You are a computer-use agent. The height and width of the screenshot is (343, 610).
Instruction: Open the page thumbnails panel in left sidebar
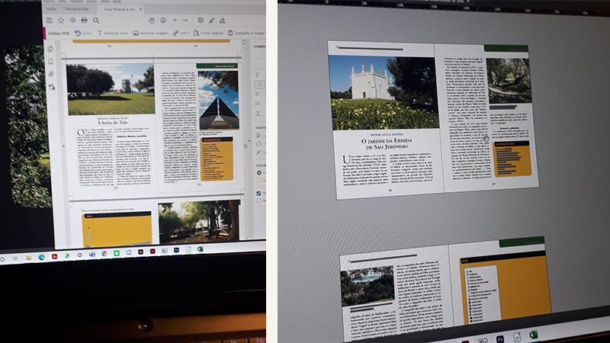tap(52, 50)
